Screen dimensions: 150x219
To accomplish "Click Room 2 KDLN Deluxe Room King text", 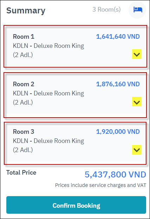I will (48, 93).
